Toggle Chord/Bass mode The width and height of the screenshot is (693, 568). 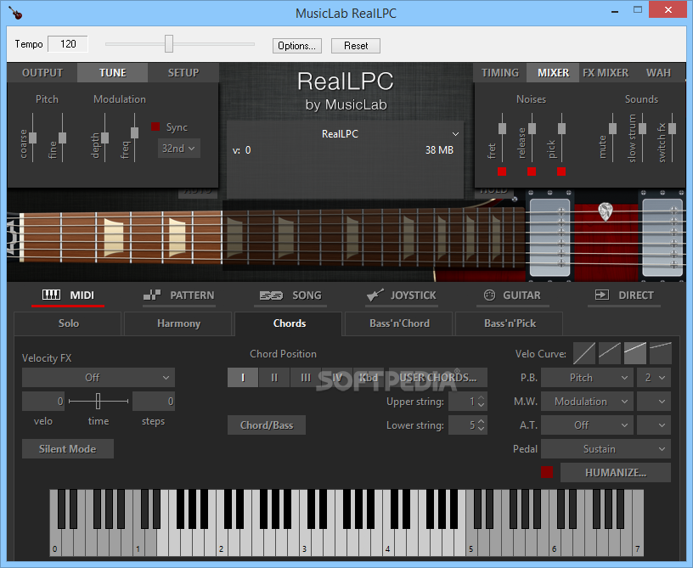pyautogui.click(x=267, y=425)
